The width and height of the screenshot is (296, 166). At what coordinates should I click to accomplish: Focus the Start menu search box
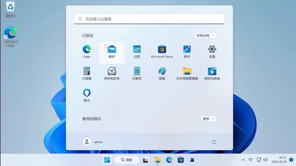tap(149, 19)
